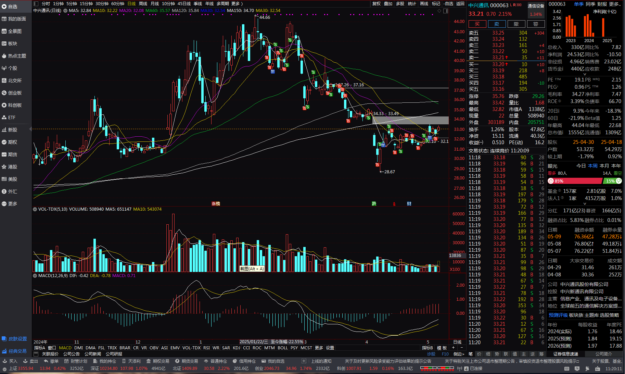The width and height of the screenshot is (625, 374).
Task: Open 公司公告 tab
Action: (x=72, y=354)
